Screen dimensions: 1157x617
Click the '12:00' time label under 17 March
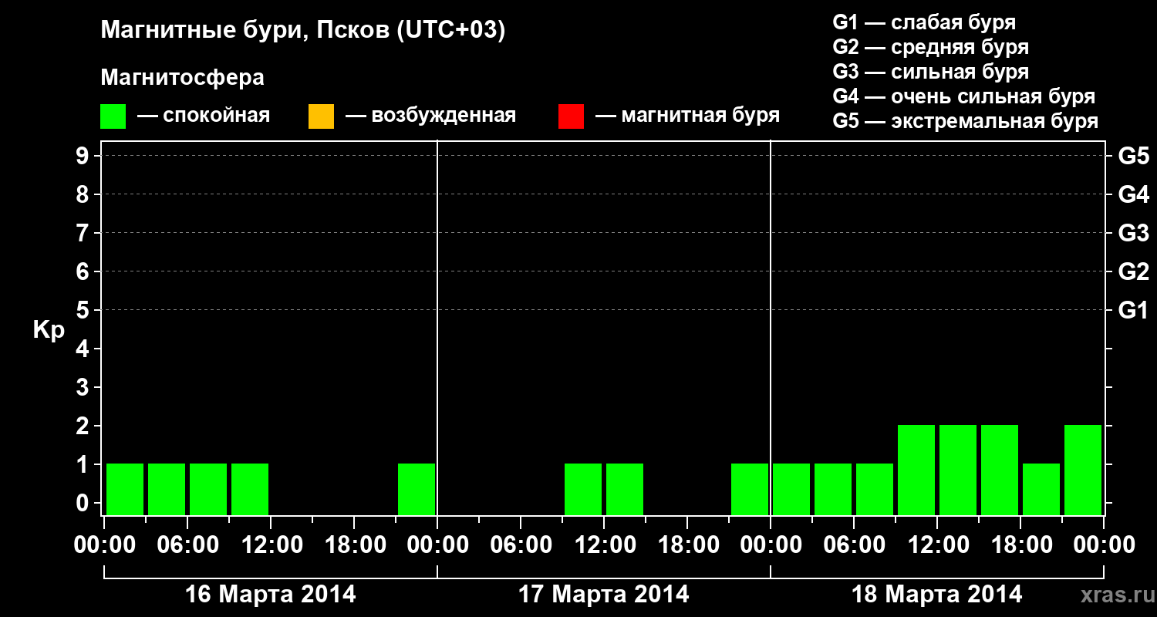pyautogui.click(x=604, y=545)
